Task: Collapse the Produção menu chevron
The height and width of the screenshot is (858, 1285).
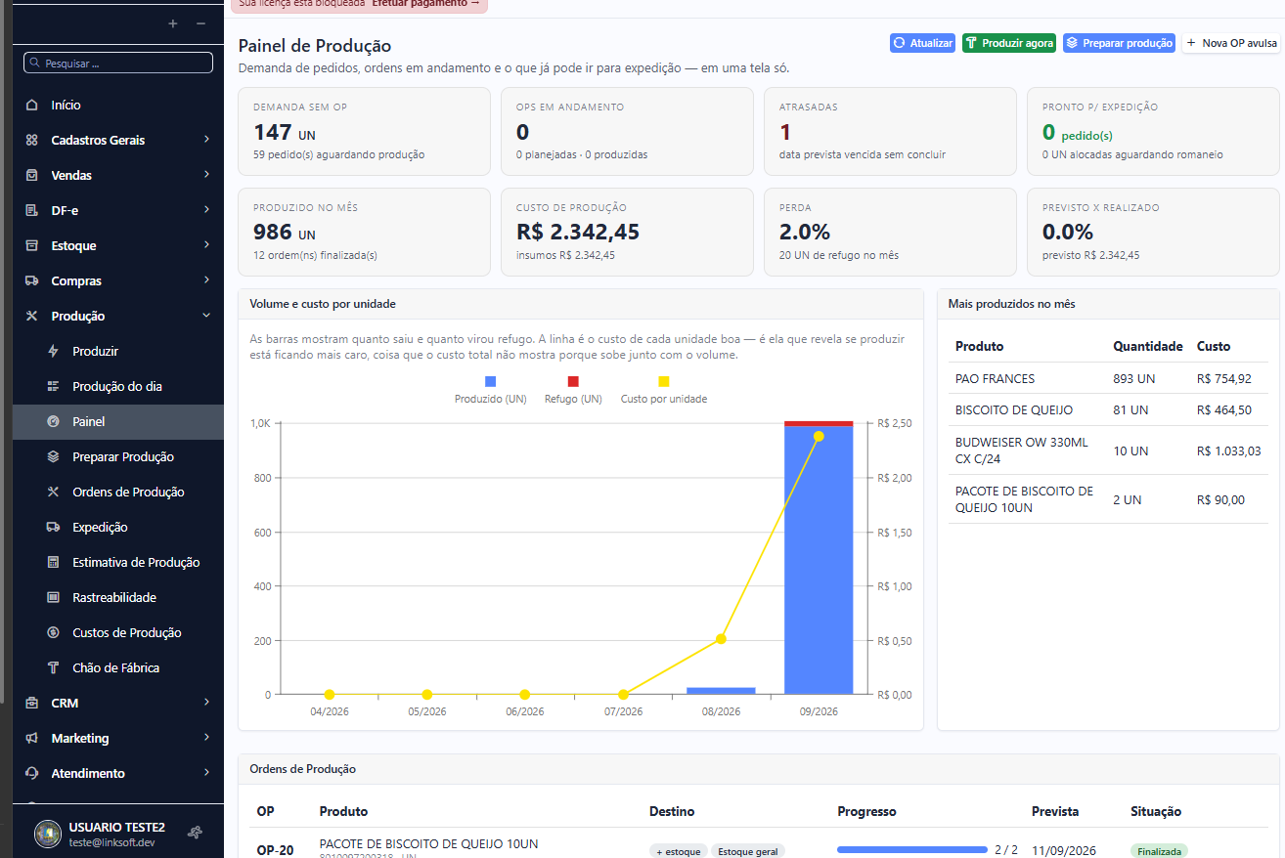Action: tap(206, 316)
